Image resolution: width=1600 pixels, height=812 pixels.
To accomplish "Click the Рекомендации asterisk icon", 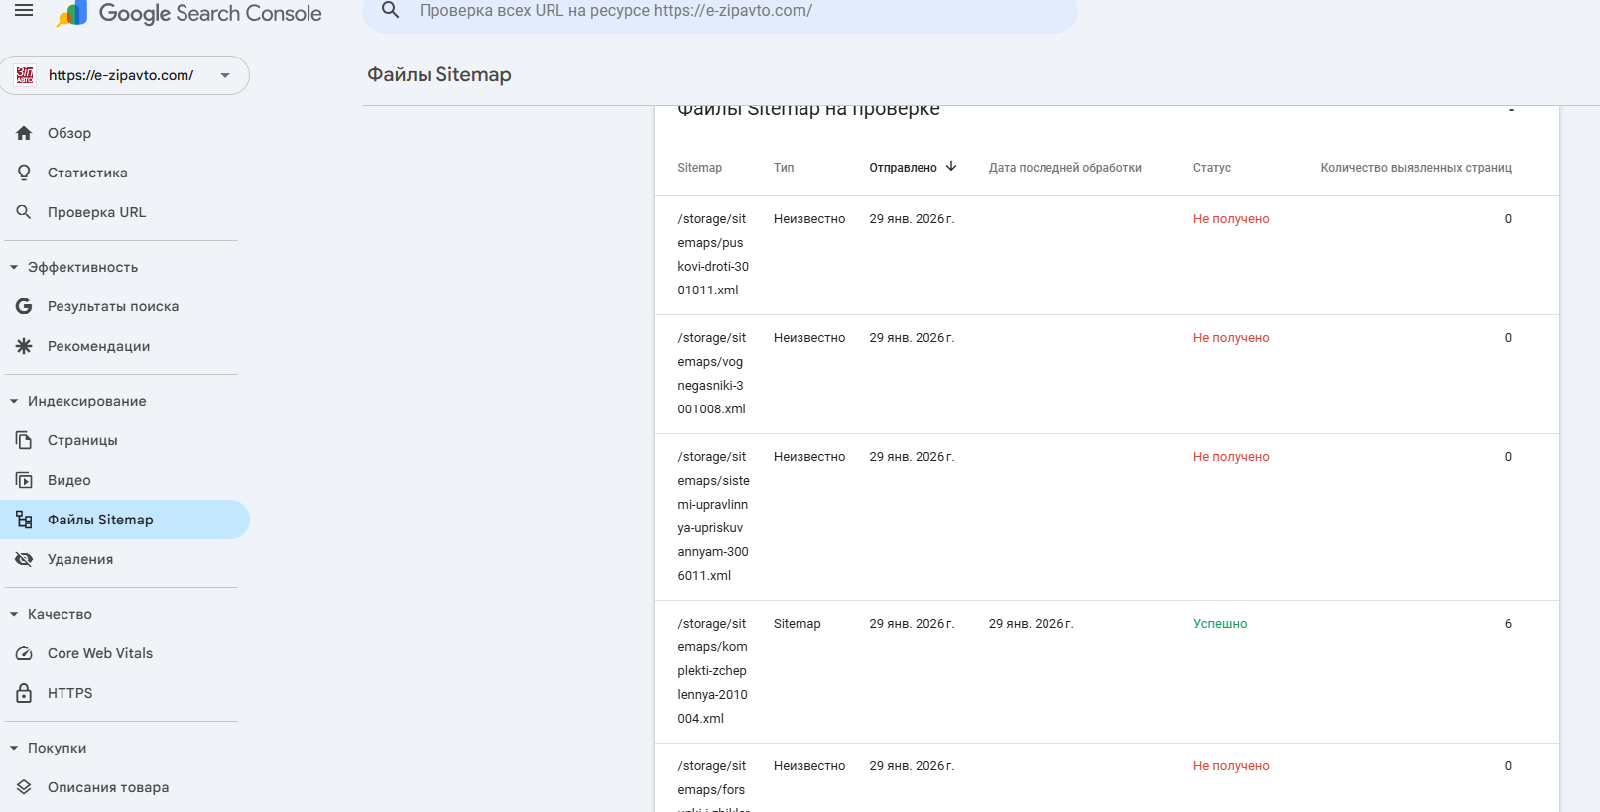I will [24, 346].
